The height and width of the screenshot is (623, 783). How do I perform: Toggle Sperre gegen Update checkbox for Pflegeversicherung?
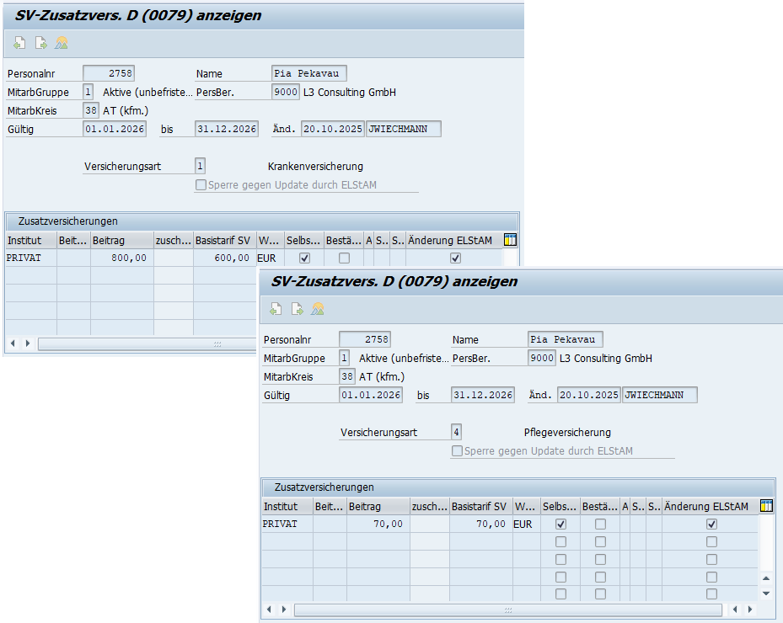[x=457, y=451]
